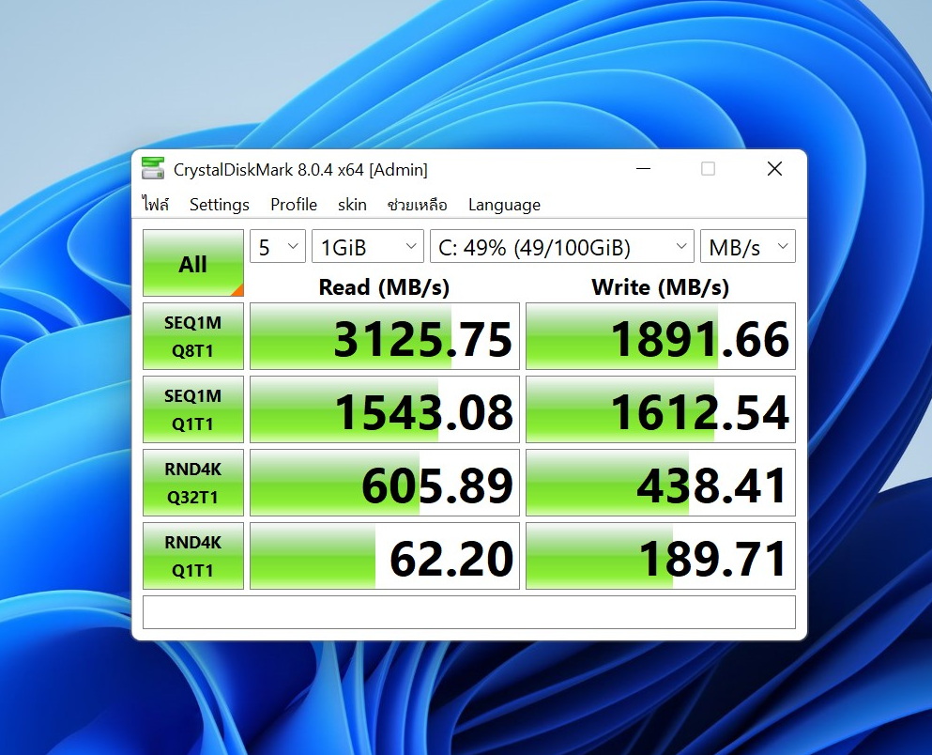Click the 3125.75 read result
Screen dimensions: 932x755
click(385, 336)
